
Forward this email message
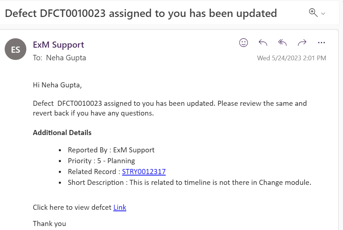coord(302,43)
